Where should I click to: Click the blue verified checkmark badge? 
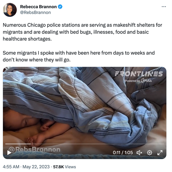tap(60, 7)
